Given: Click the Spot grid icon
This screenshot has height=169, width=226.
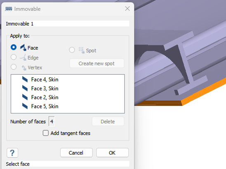Looking at the screenshot, I should [x=81, y=50].
